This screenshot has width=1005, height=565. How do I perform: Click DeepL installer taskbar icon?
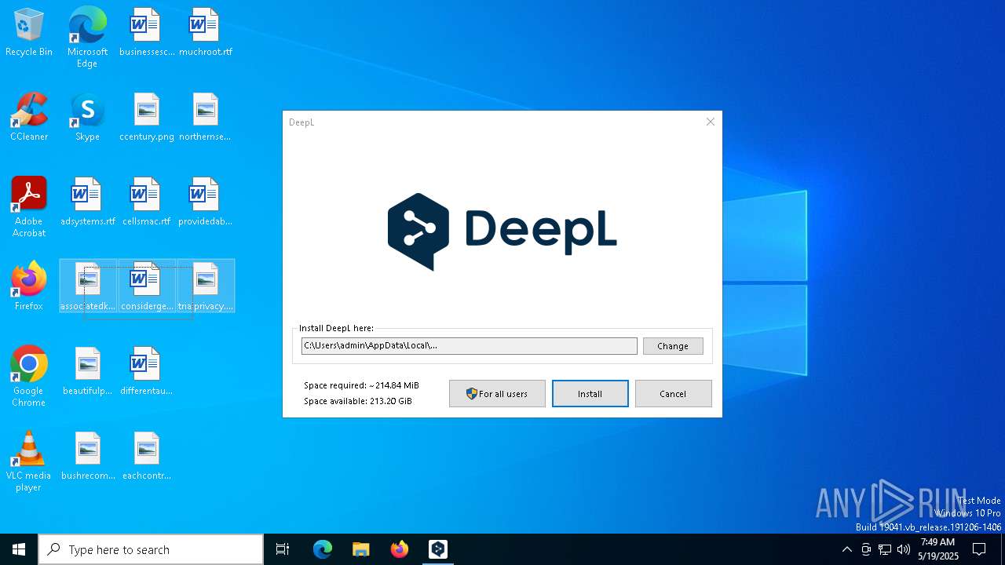[x=438, y=549]
